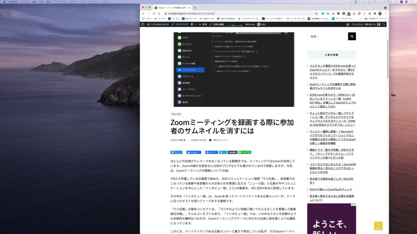Open the コストゼロ Zoom brightness post

332,168
